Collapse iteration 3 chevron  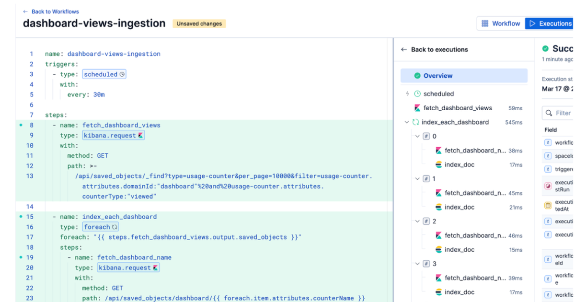tap(417, 264)
